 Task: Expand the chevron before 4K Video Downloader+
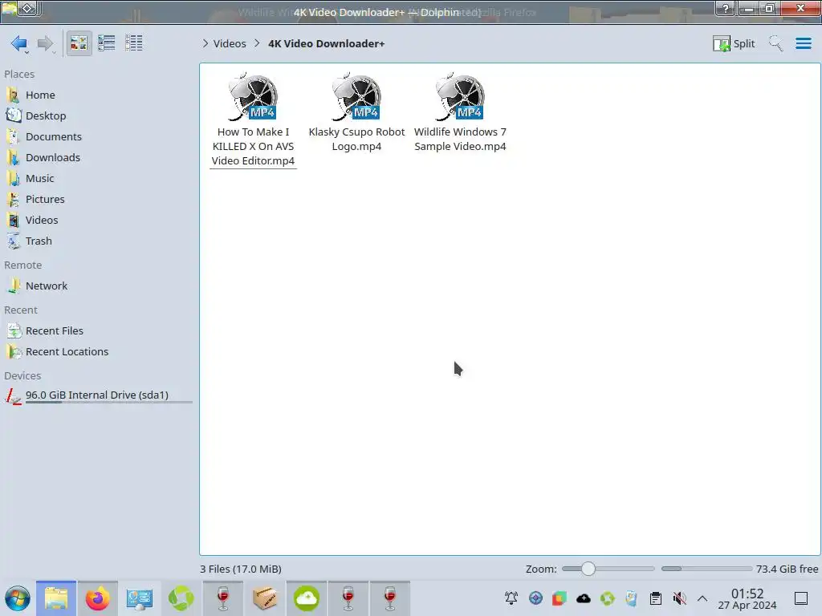tap(257, 43)
